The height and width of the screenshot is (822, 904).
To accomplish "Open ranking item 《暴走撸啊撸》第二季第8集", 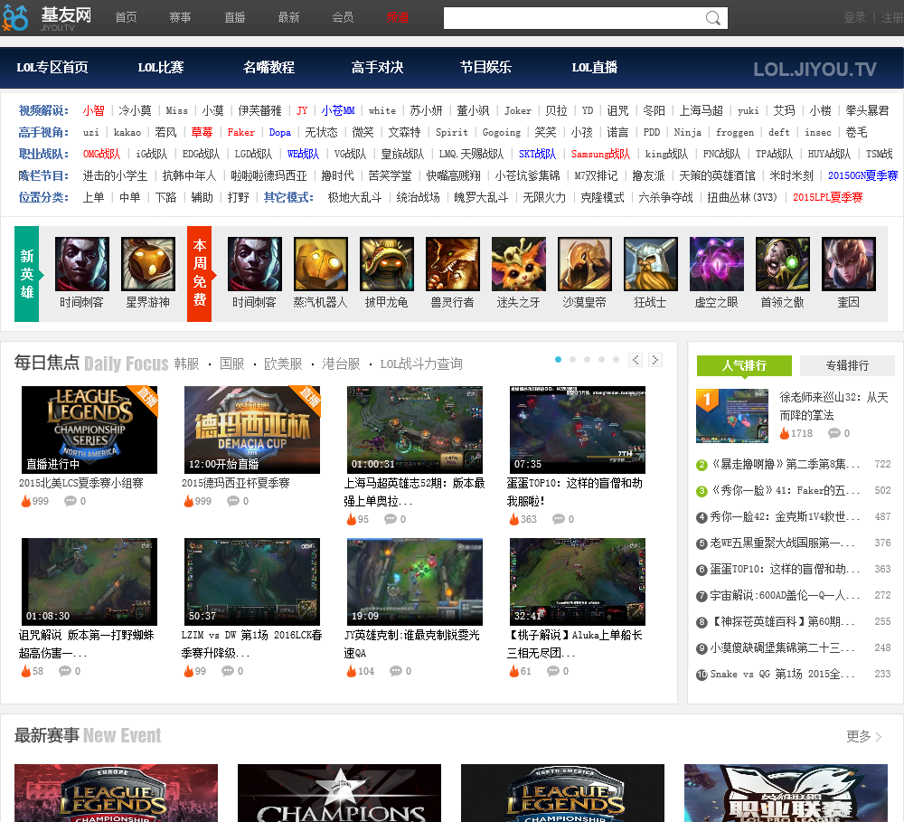I will coord(785,465).
